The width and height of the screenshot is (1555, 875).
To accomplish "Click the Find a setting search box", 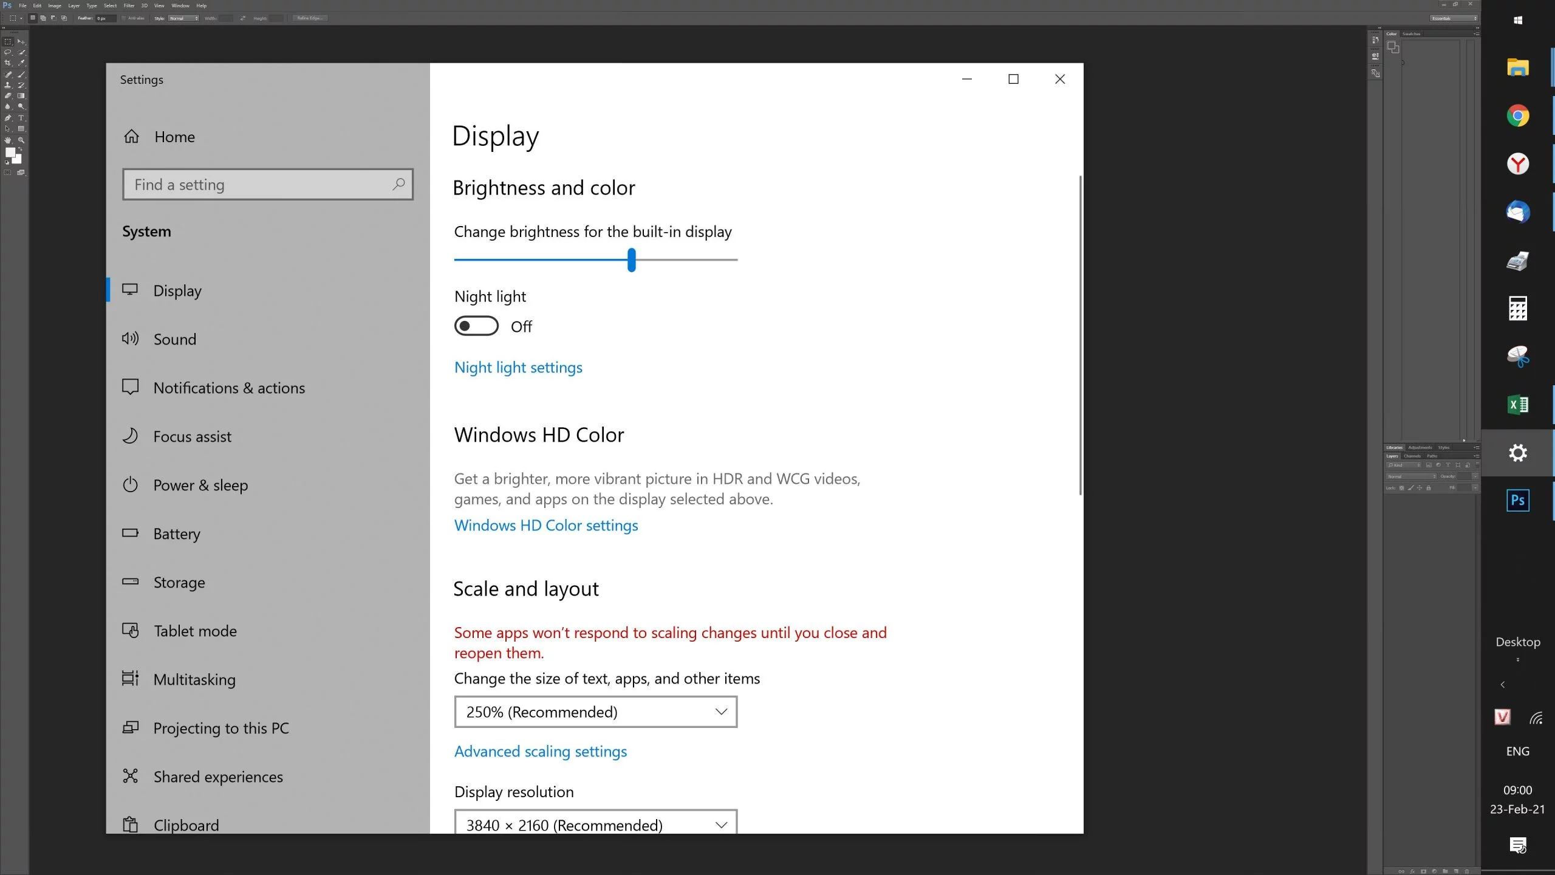I will click(268, 184).
